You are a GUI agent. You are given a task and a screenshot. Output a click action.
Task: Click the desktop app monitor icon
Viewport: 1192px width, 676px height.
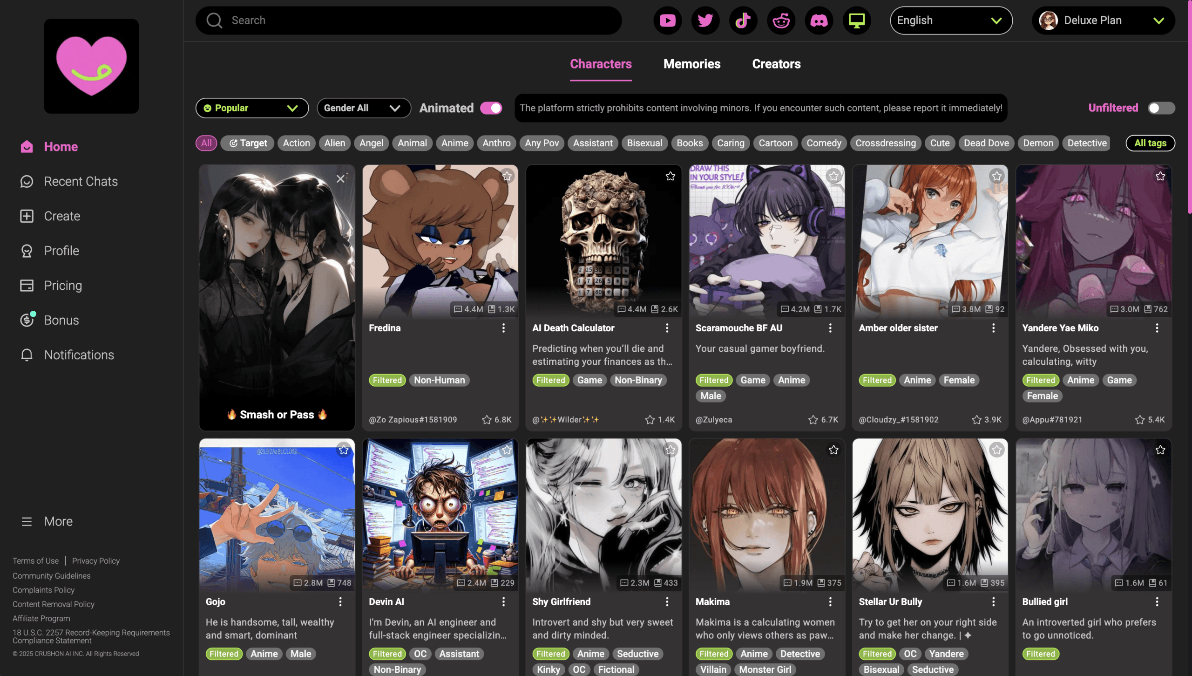point(857,20)
